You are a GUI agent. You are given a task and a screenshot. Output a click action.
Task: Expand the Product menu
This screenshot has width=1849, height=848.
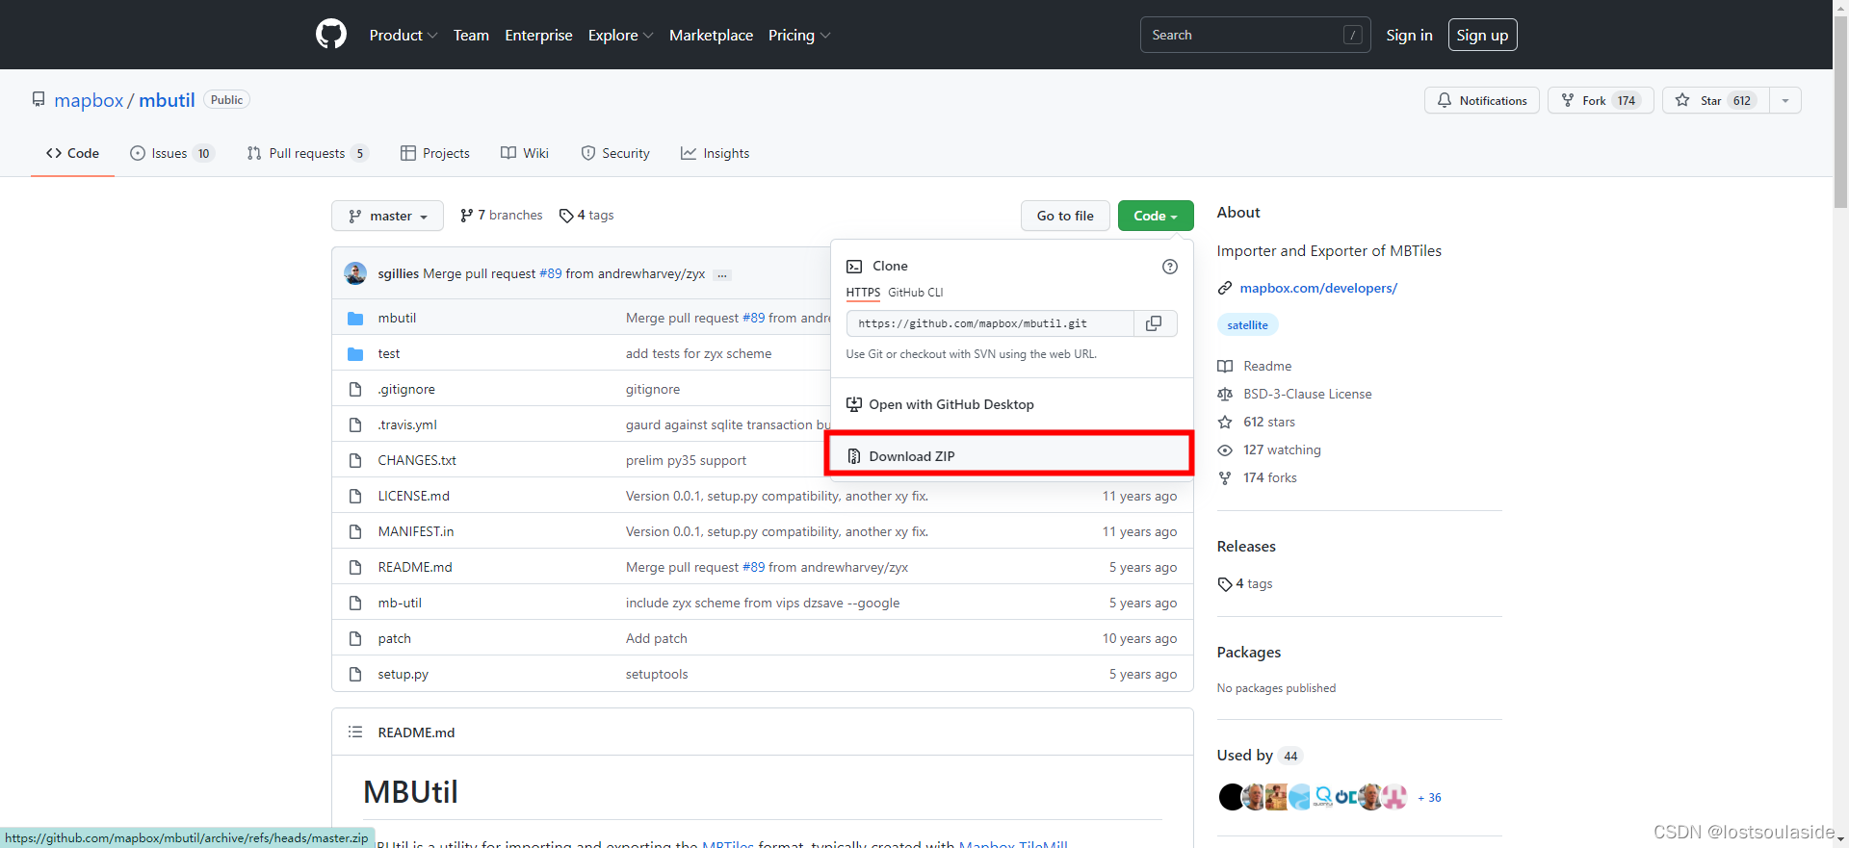tap(404, 35)
